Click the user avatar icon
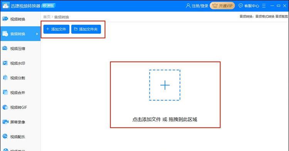Image resolution: width=289 pixels, height=151 pixels. (x=188, y=6)
